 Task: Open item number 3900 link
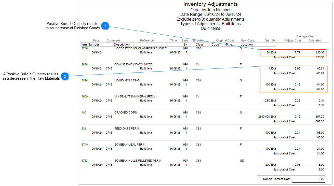pyautogui.click(x=85, y=96)
